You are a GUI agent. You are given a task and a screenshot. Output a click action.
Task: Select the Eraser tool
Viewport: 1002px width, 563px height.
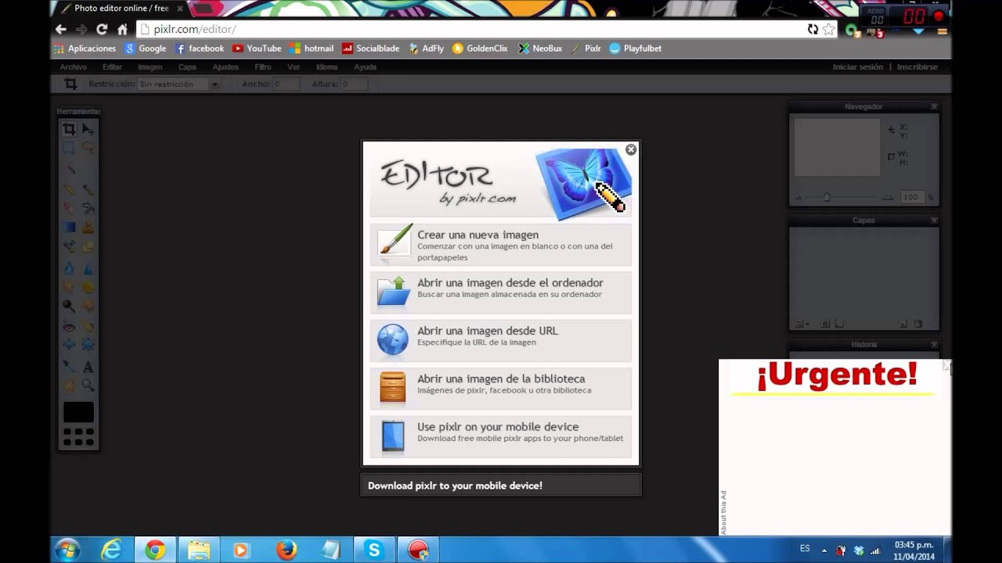(69, 208)
